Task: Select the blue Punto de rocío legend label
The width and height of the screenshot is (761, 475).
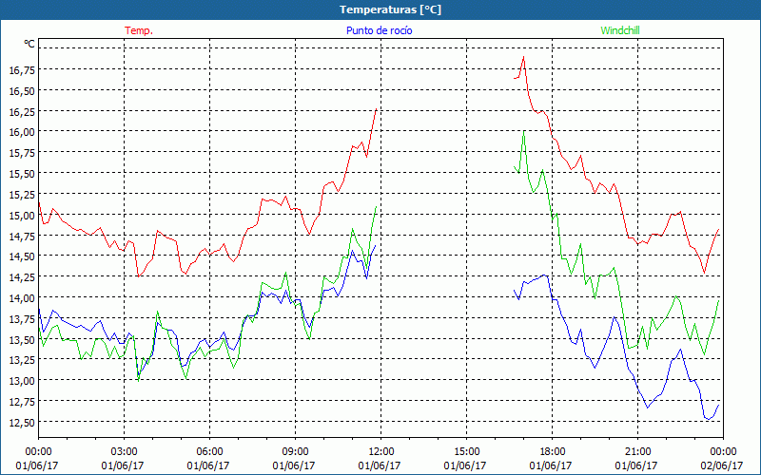Action: tap(379, 30)
